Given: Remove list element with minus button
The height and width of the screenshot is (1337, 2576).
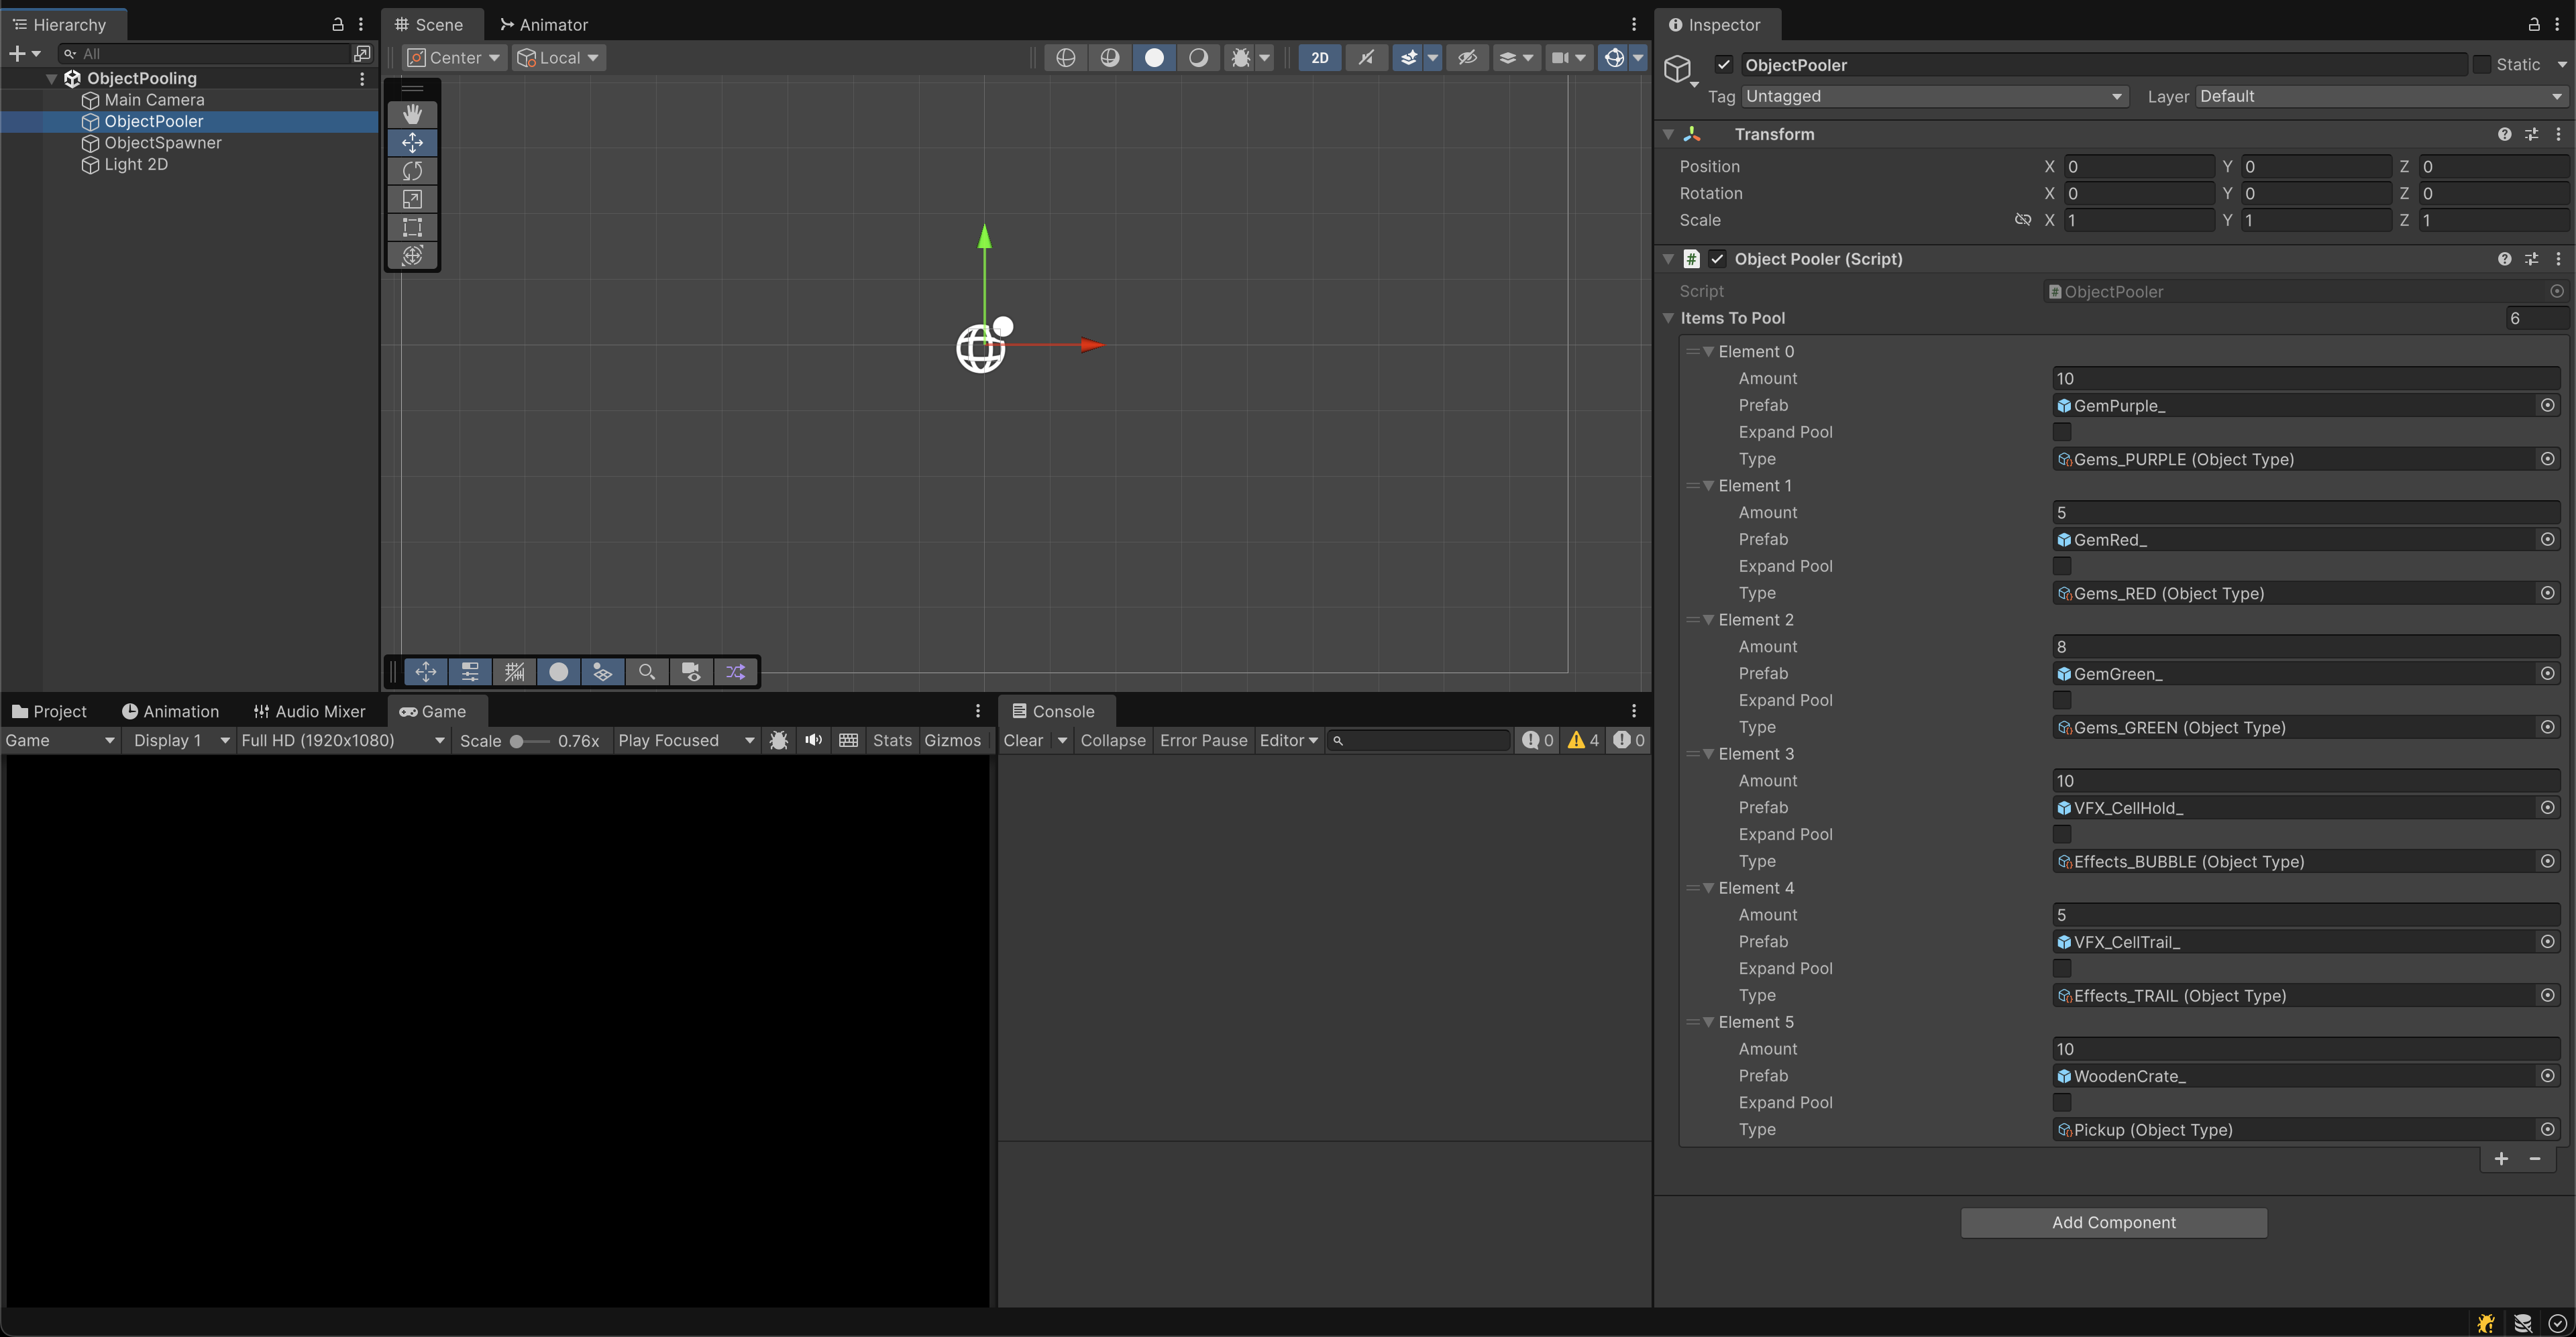Looking at the screenshot, I should click(2534, 1159).
